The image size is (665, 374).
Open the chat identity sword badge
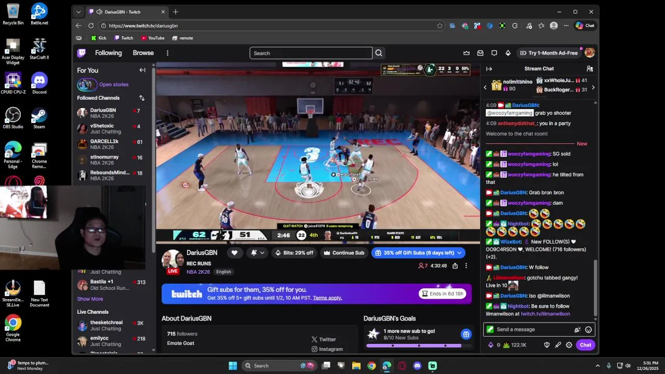click(x=490, y=329)
